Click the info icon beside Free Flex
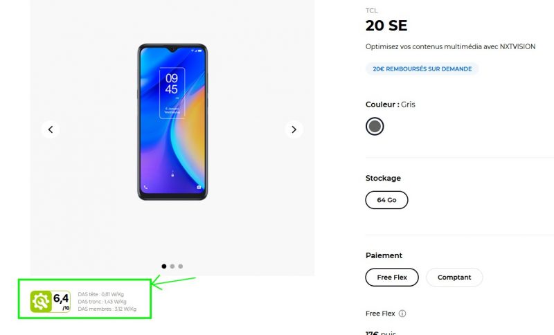 pyautogui.click(x=402, y=314)
